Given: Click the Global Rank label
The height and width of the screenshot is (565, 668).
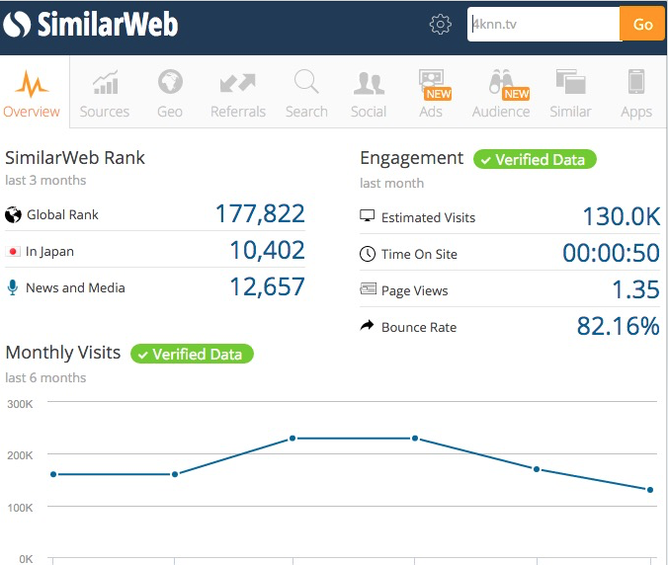Looking at the screenshot, I should (x=62, y=214).
